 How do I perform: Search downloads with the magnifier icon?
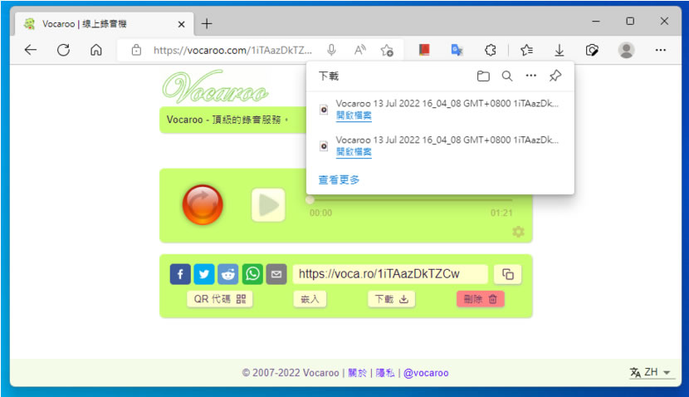click(507, 76)
